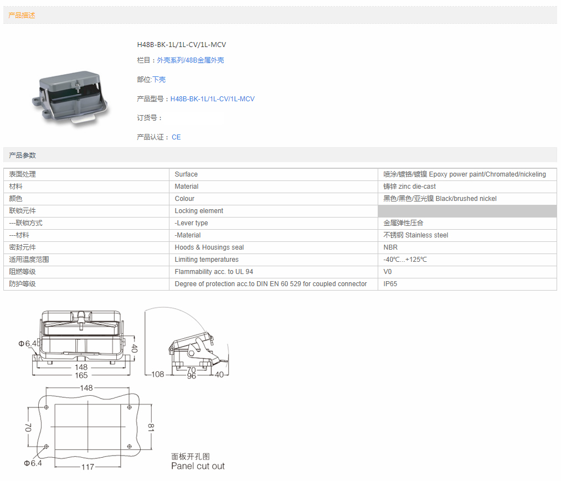Click the 下壳 part link
This screenshot has width=561, height=481.
(x=159, y=80)
